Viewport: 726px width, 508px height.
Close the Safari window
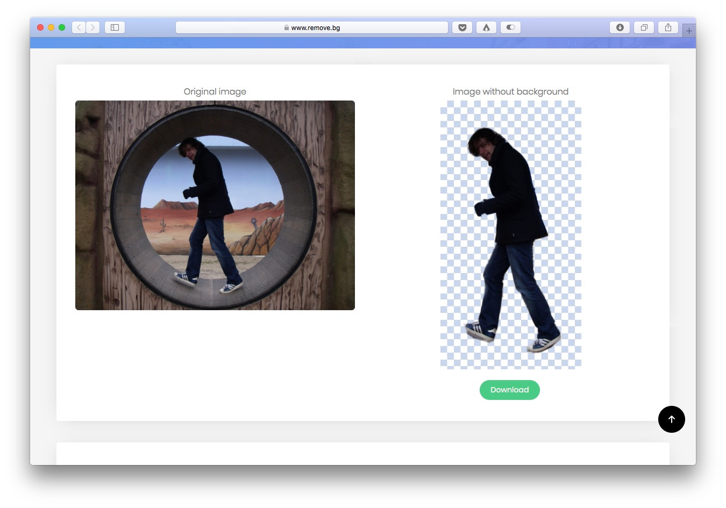click(40, 27)
